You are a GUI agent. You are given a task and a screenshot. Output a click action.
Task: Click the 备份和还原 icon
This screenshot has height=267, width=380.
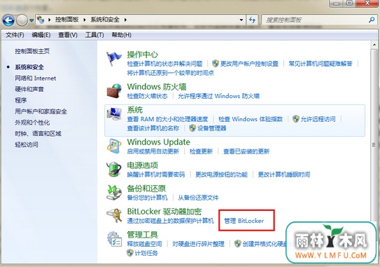(x=114, y=192)
